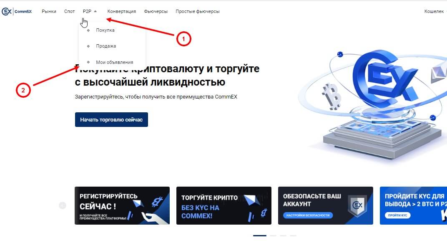Select the second carousel page indicator

pos(273,235)
